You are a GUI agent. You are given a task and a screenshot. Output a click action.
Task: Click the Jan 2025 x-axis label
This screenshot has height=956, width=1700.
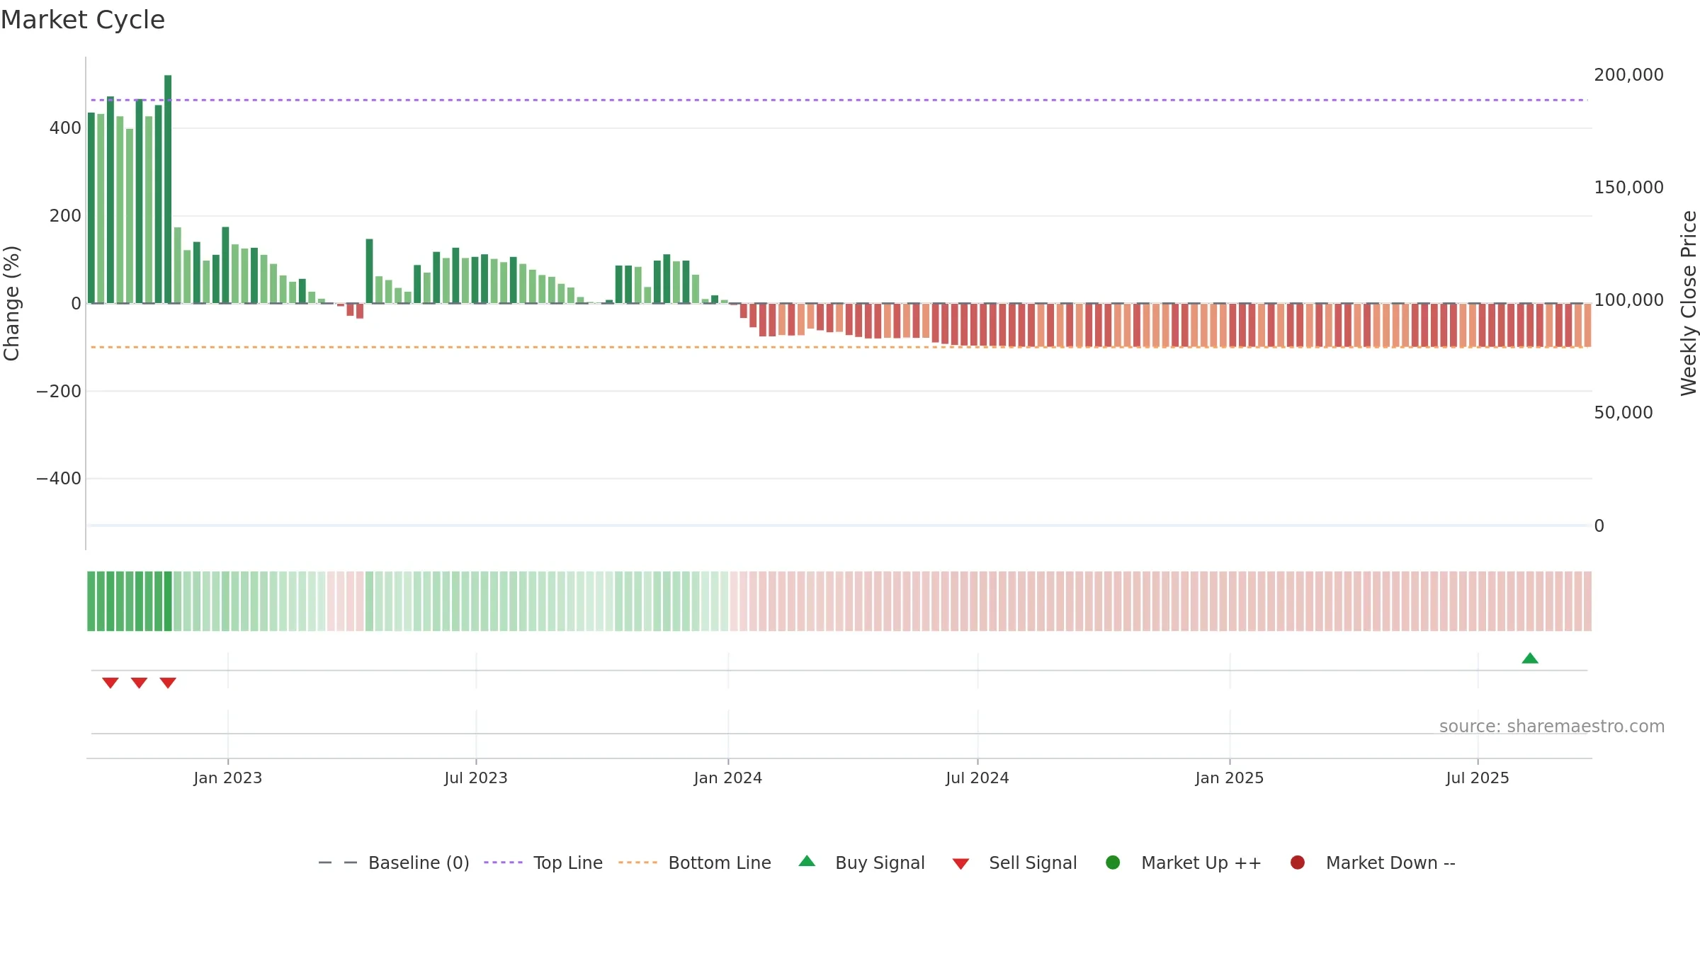1230,778
